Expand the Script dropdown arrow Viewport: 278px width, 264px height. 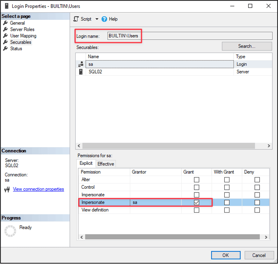97,19
